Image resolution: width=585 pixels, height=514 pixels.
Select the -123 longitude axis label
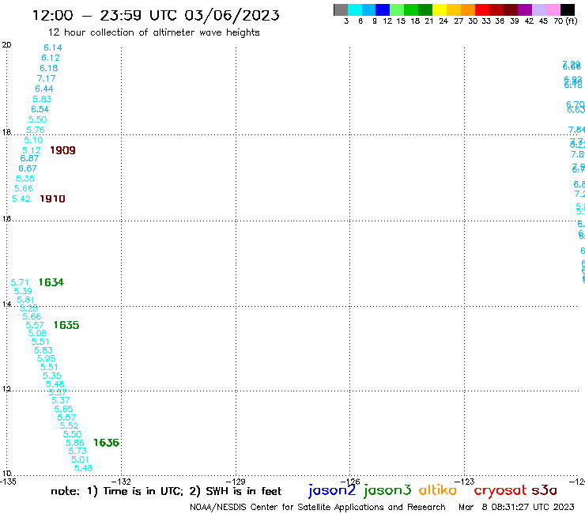point(465,482)
